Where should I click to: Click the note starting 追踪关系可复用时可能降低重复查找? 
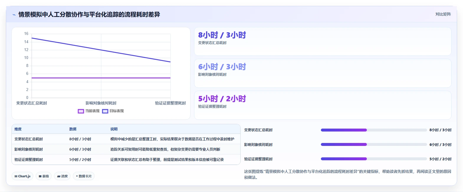pyautogui.click(x=165, y=149)
